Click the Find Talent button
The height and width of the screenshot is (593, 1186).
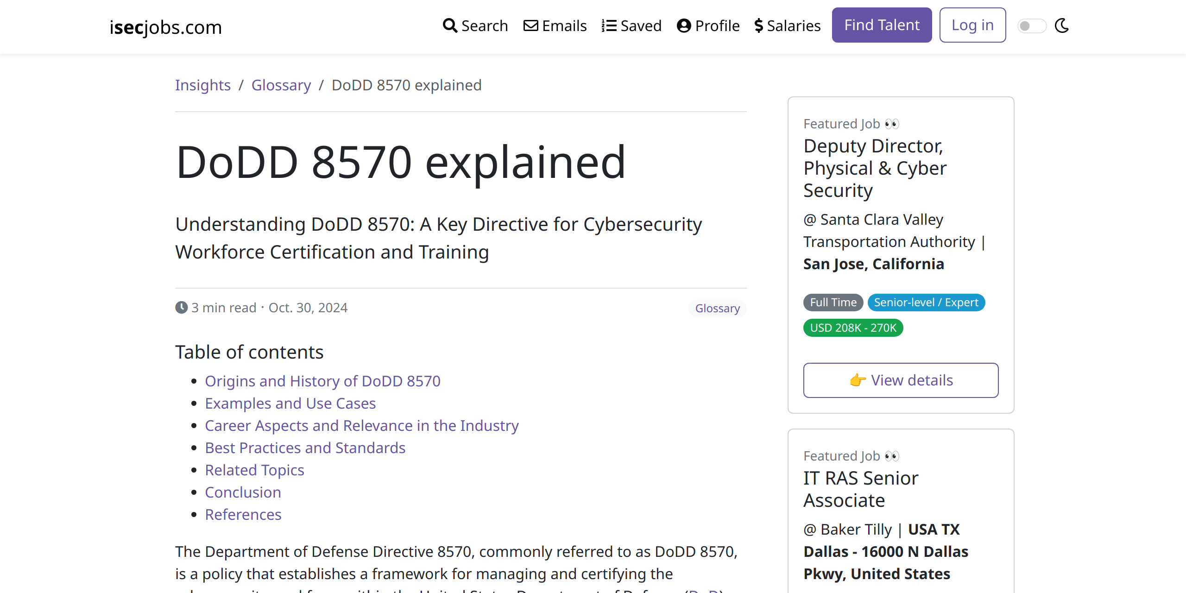point(882,25)
